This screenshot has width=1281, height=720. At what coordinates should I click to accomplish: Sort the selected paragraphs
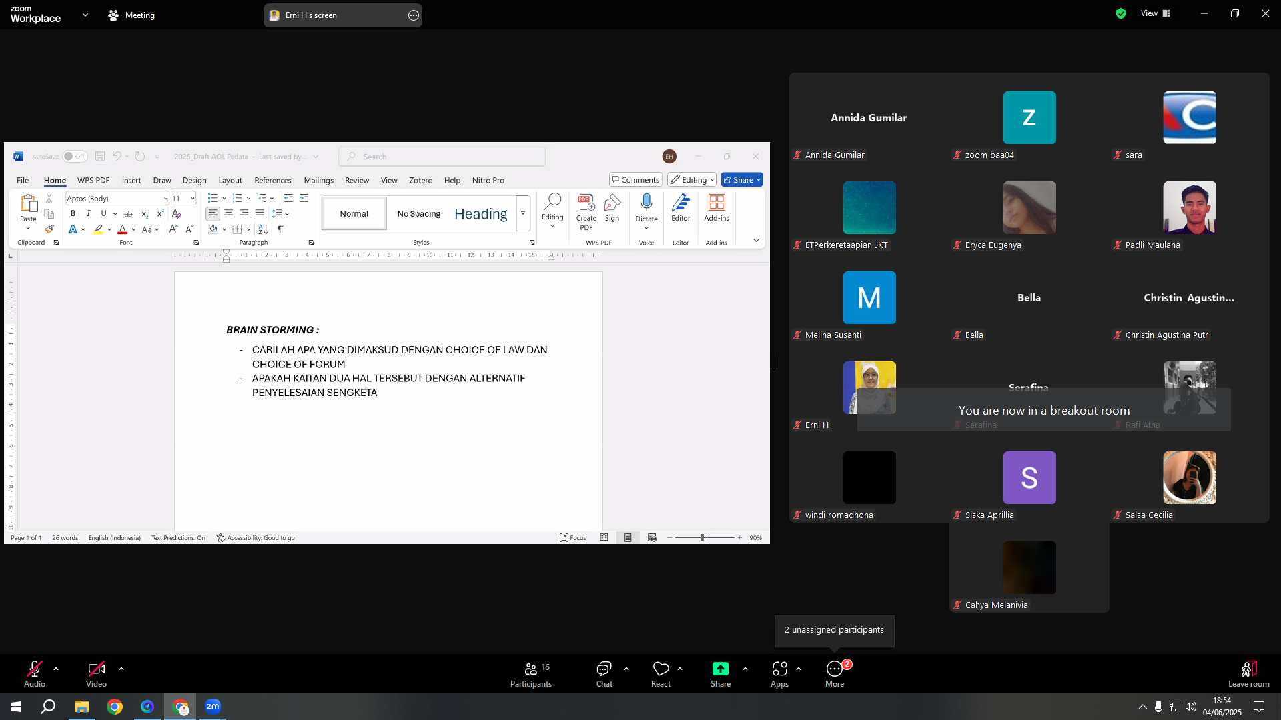click(x=263, y=229)
